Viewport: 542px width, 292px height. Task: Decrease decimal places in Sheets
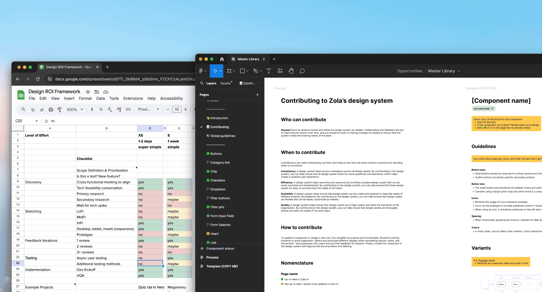(x=109, y=109)
